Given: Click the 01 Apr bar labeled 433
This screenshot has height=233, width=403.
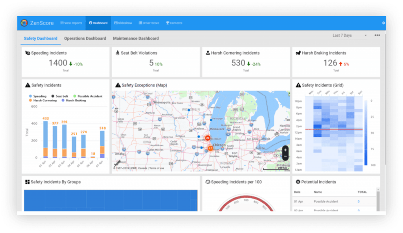Looking at the screenshot, I should (x=46, y=139).
